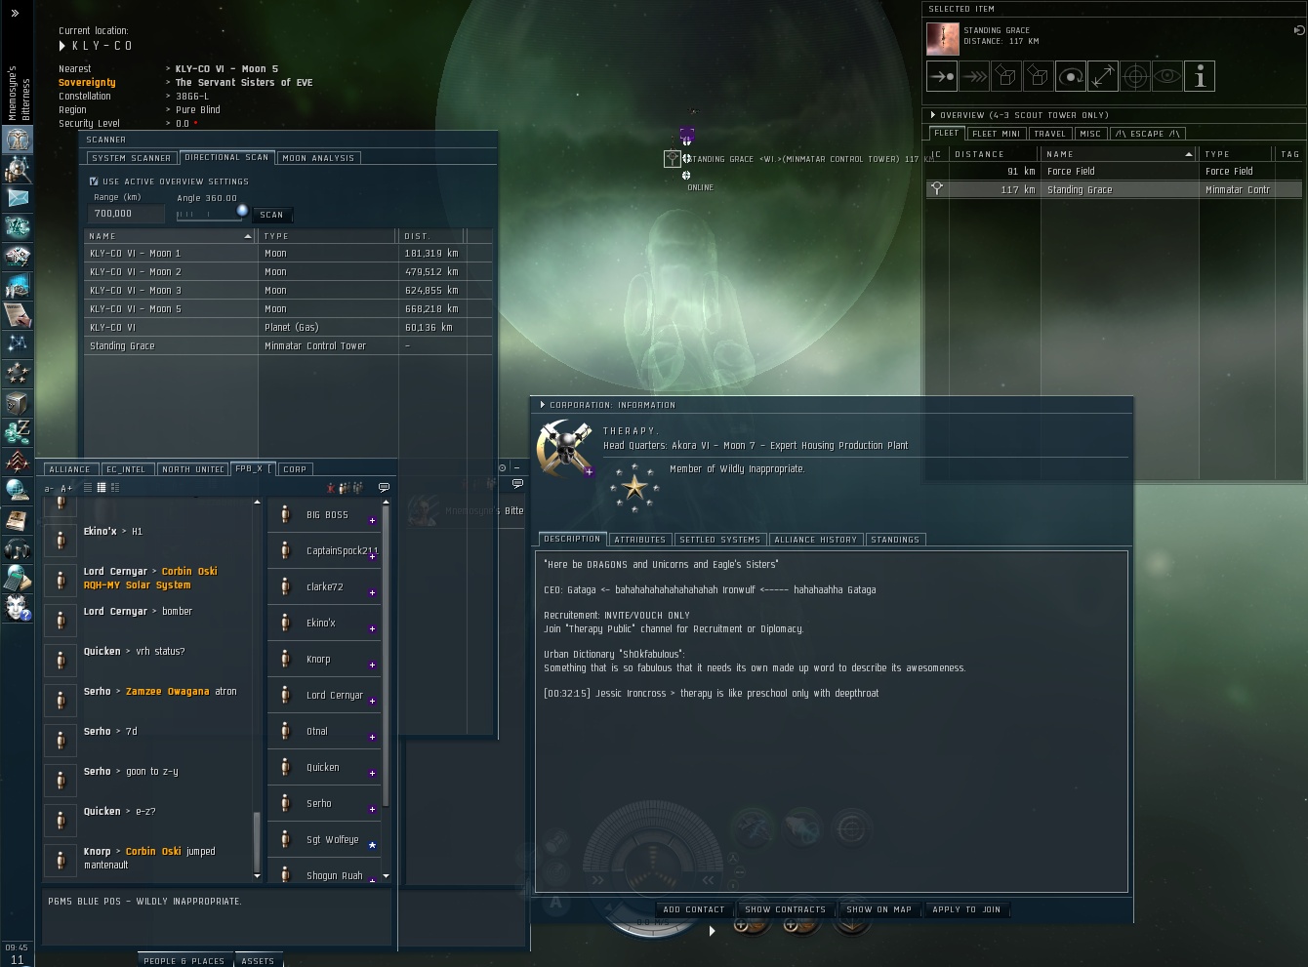Collapse the Overview panel triangle
1308x967 pixels.
933,115
